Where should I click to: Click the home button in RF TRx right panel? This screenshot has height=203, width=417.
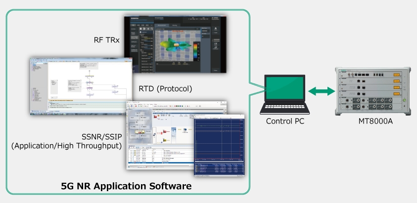click(x=216, y=29)
